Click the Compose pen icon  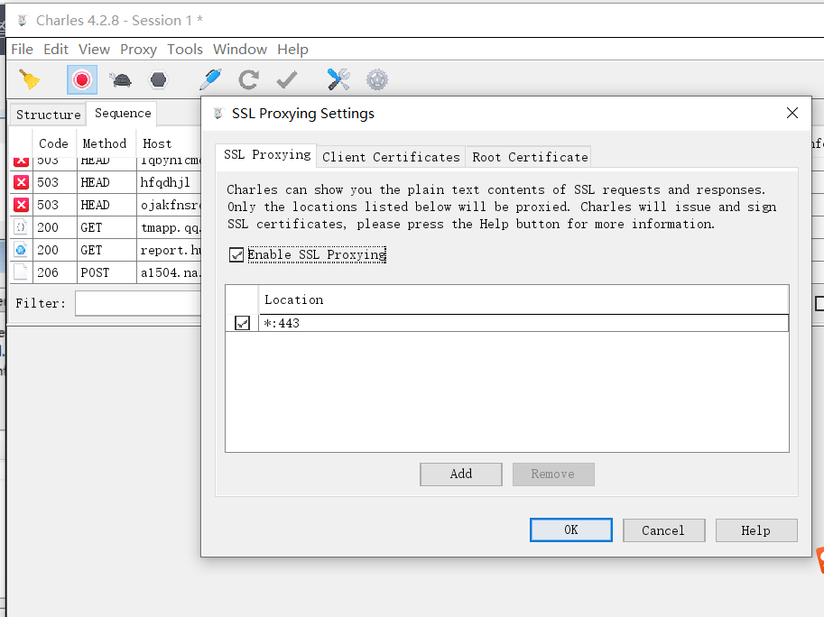point(210,79)
